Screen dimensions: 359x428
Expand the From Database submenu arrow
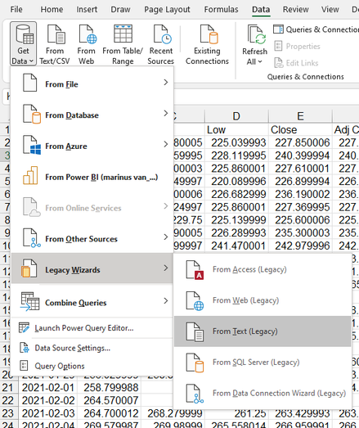165,113
